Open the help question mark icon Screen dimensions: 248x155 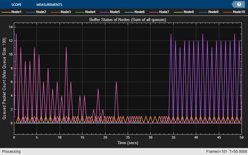coord(239,4)
